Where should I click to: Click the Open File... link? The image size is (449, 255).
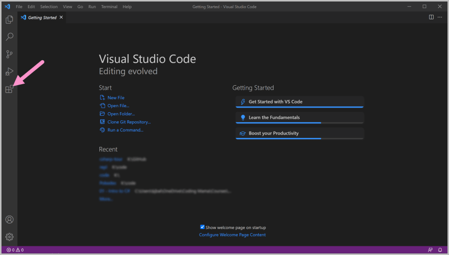pyautogui.click(x=118, y=106)
